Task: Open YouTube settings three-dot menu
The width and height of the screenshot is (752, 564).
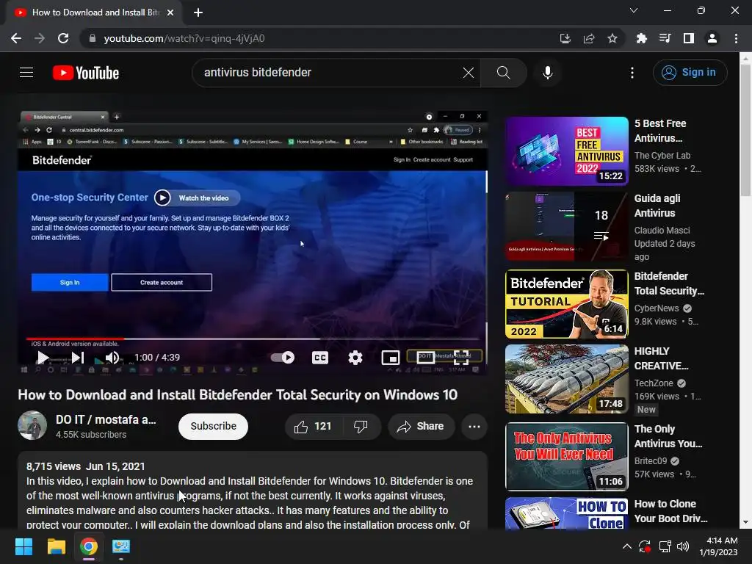Action: (x=632, y=73)
